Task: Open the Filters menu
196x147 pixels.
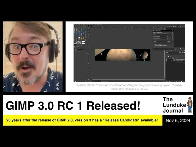Action: point(95,24)
